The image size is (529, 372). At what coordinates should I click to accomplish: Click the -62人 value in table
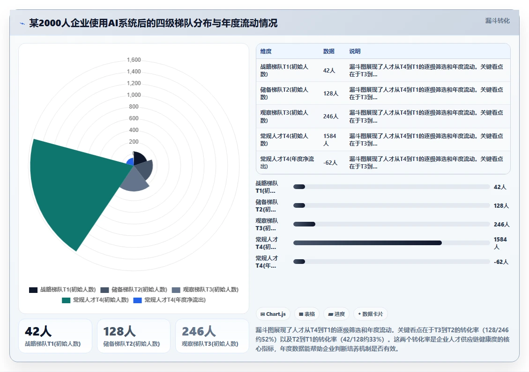tap(330, 162)
